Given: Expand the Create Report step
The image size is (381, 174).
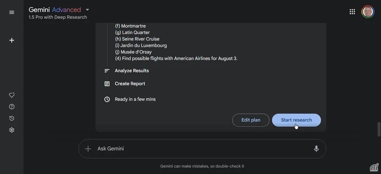Looking at the screenshot, I should pos(130,83).
